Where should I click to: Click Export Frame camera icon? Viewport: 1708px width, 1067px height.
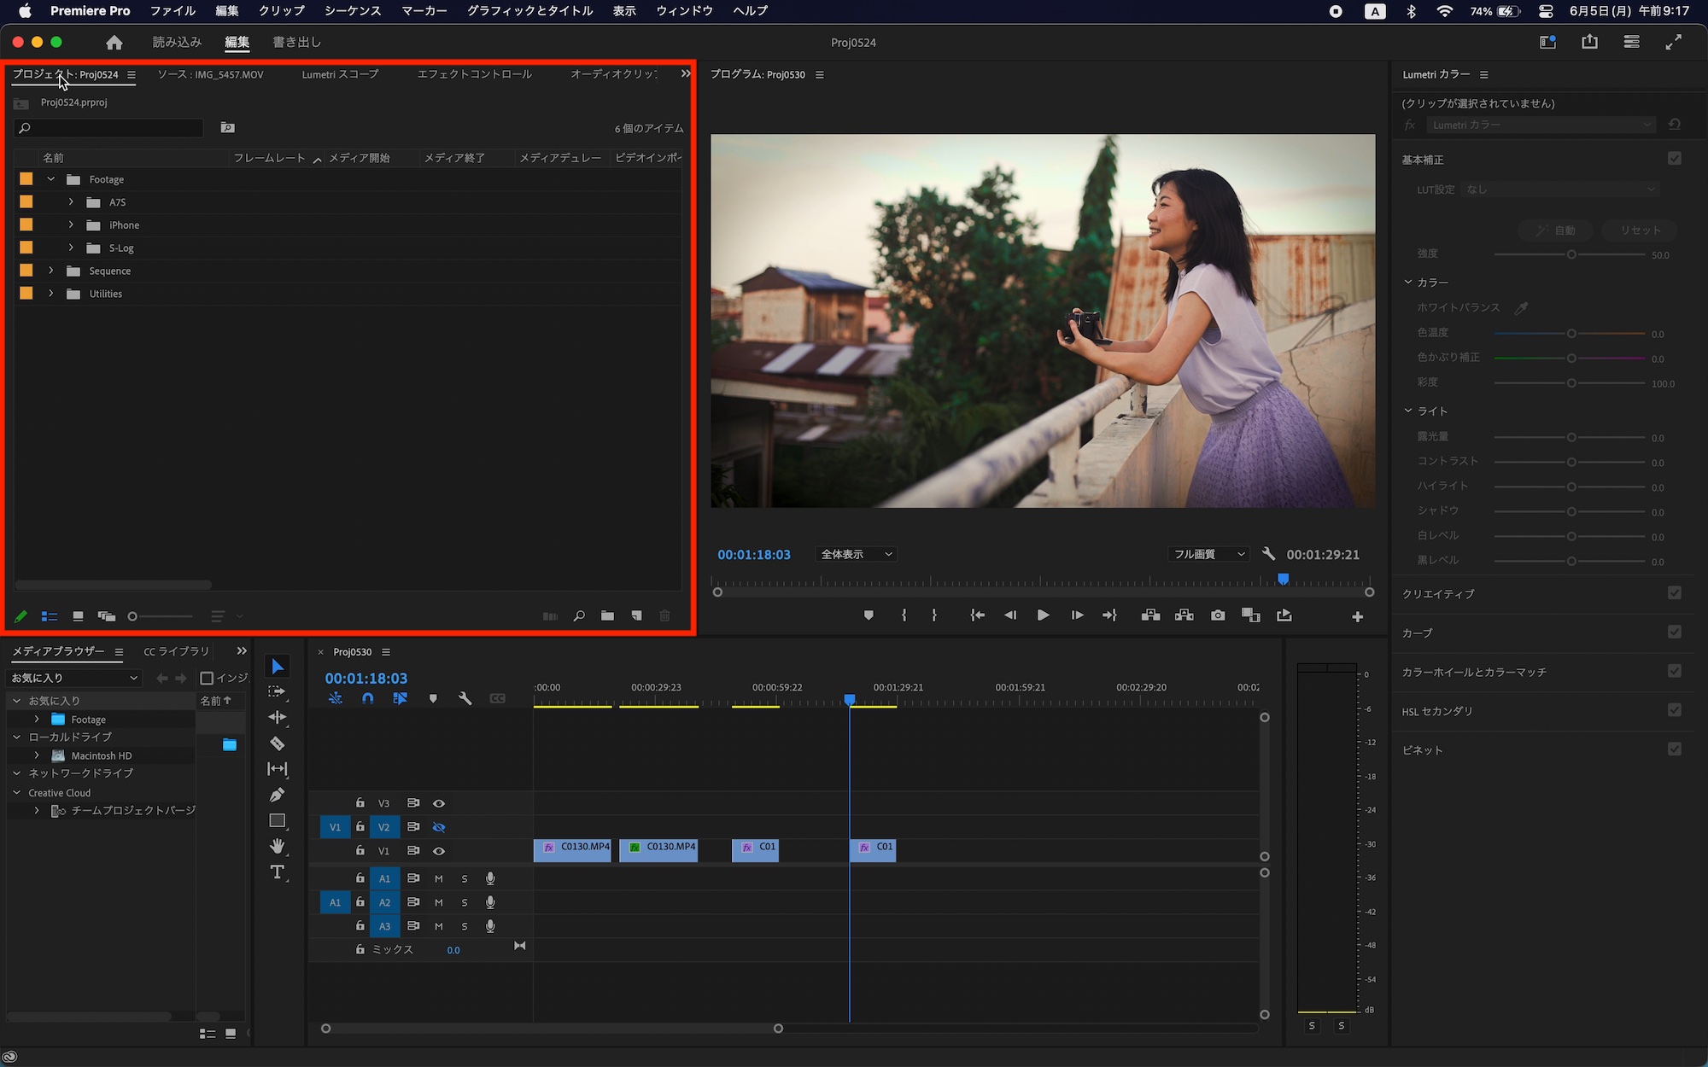(1218, 615)
